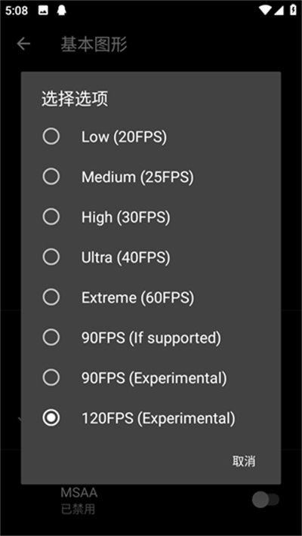
Task: Tap the 取消 cancel button
Action: [x=244, y=461]
